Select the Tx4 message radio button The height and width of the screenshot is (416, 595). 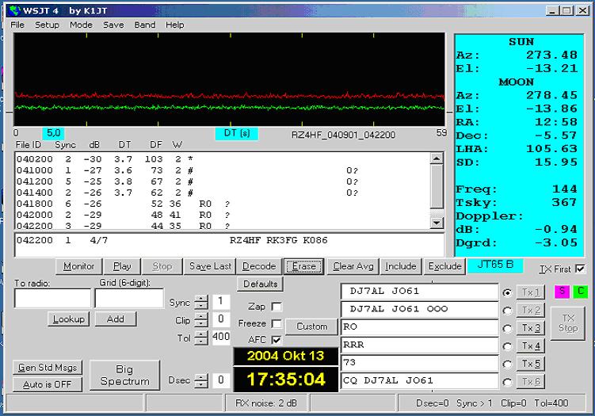point(507,346)
